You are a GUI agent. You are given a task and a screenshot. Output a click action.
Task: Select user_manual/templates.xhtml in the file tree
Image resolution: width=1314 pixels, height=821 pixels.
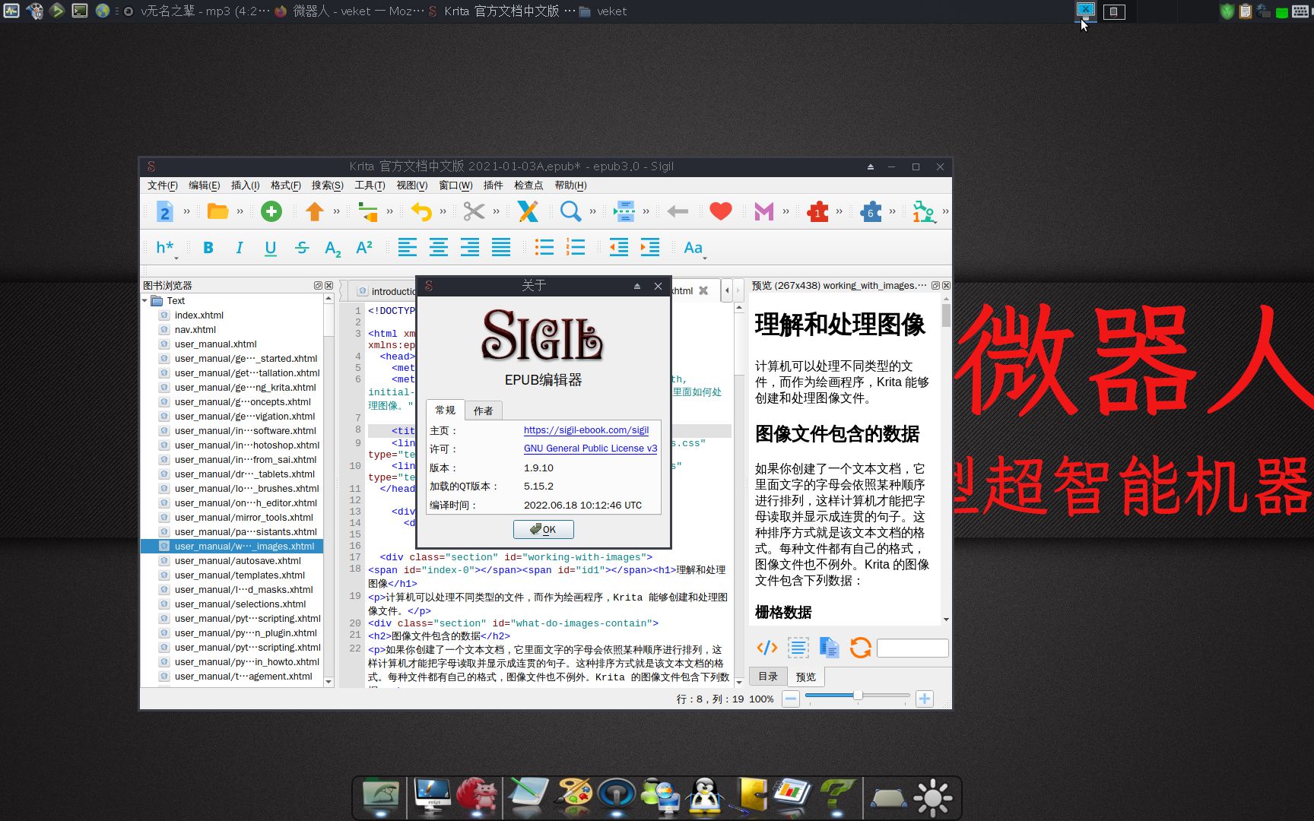click(240, 575)
